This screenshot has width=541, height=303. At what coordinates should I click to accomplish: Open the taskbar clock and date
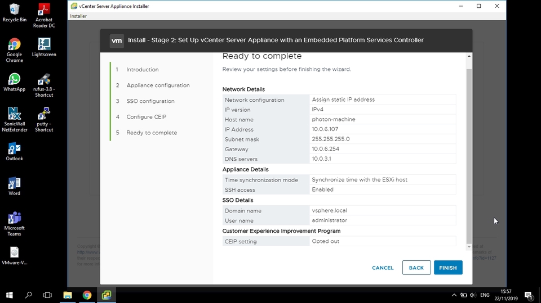point(506,295)
